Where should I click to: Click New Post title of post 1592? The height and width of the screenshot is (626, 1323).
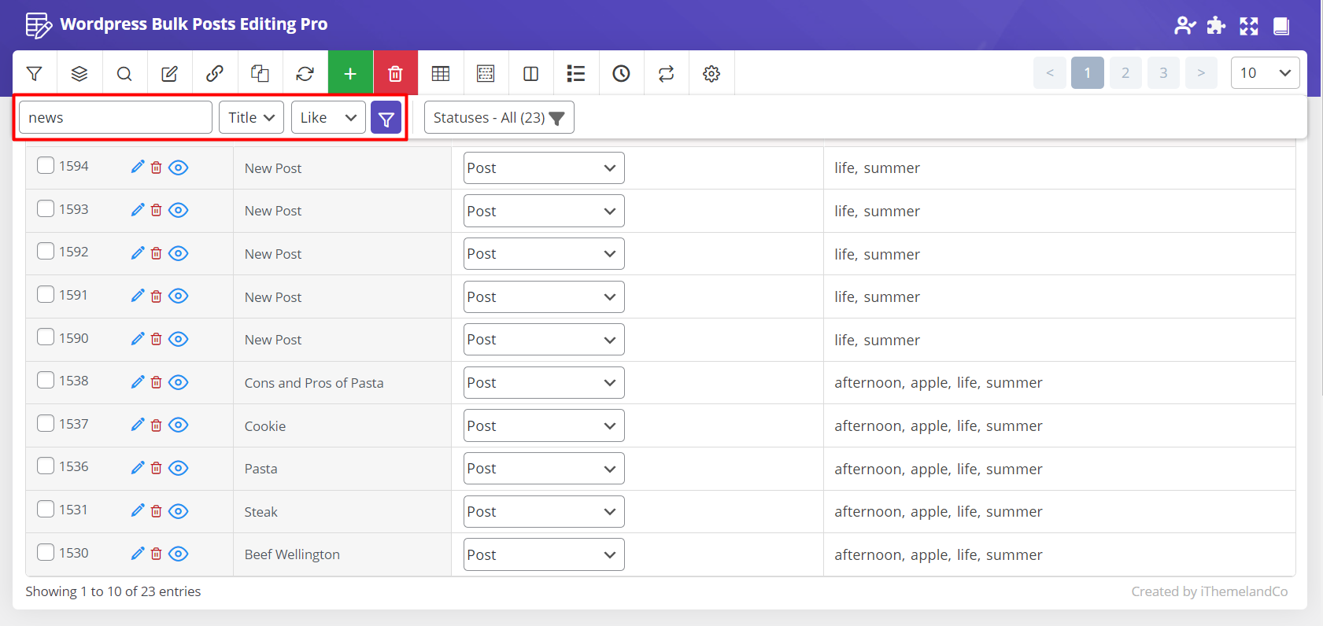pos(273,254)
